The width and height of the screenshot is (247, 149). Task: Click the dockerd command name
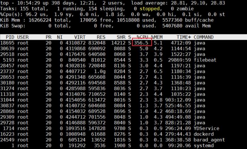pos(204,134)
